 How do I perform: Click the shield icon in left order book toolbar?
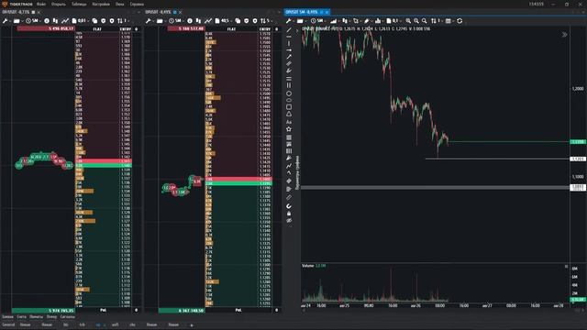[104, 21]
